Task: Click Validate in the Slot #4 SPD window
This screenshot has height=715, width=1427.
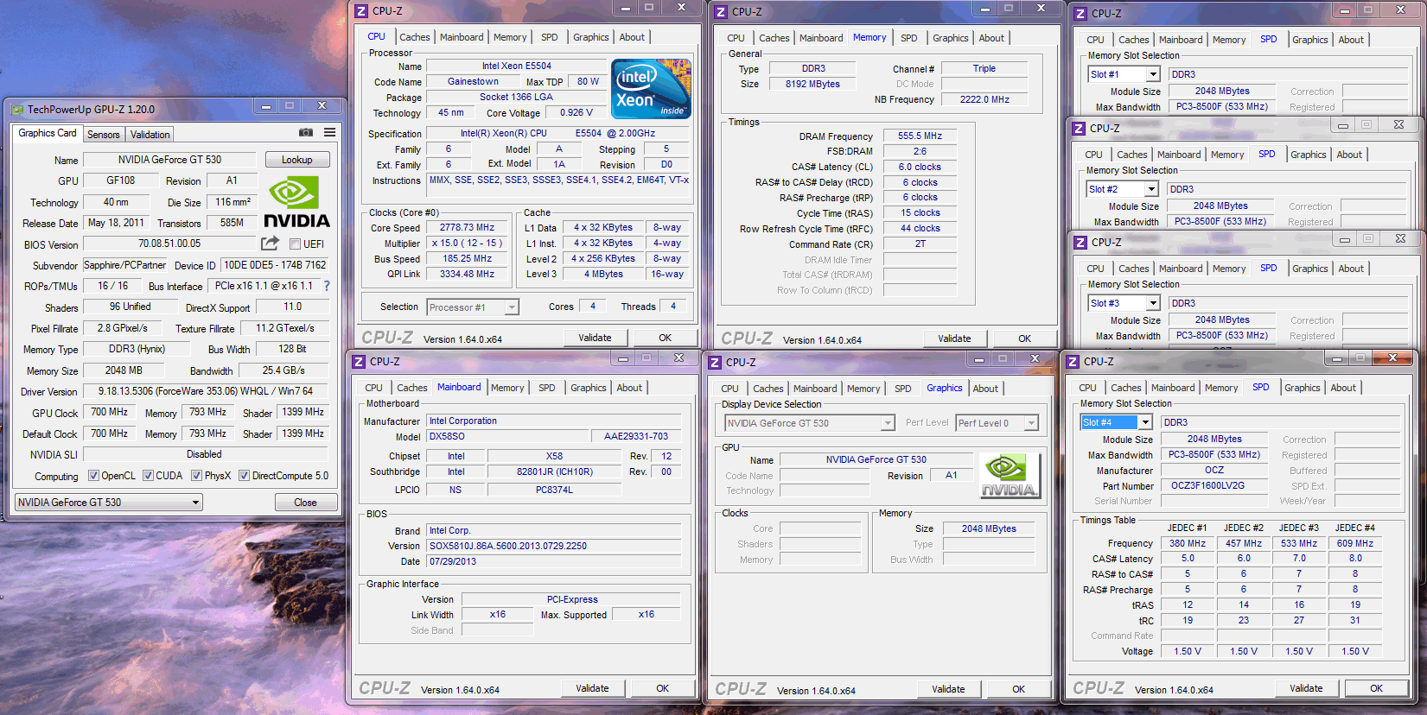Action: 1306,688
